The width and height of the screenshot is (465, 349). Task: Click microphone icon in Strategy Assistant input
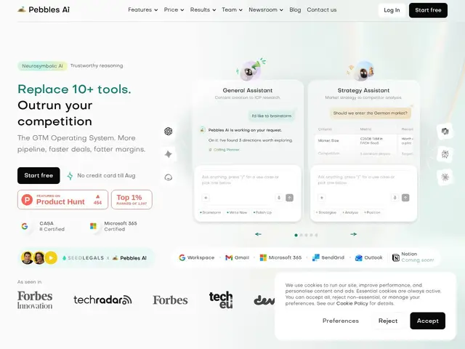[395, 198]
